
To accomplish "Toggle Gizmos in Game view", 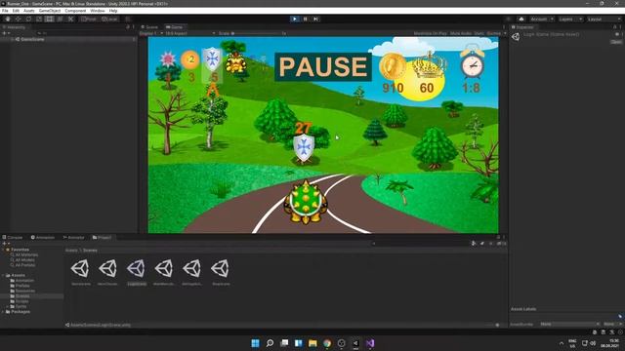I will 493,33.
